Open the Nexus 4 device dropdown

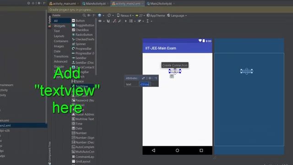point(125,16)
